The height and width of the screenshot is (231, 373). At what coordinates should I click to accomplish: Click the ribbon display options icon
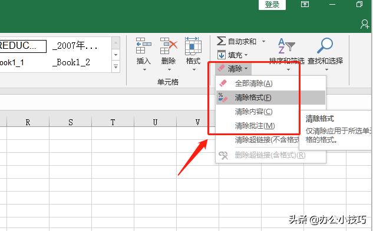click(305, 4)
